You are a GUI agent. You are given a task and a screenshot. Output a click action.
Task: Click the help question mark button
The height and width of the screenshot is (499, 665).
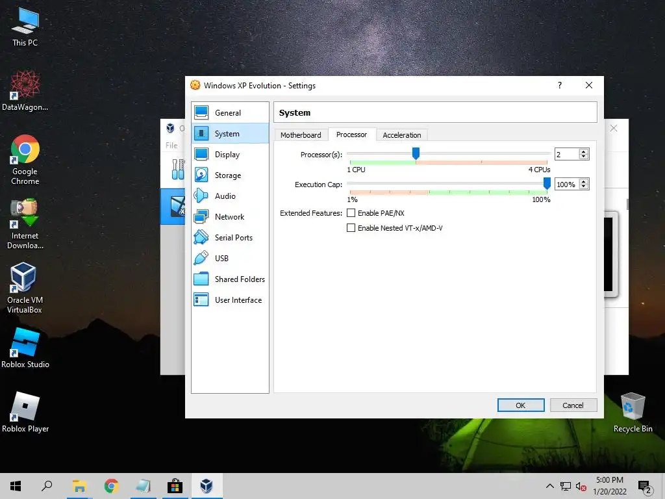click(560, 85)
